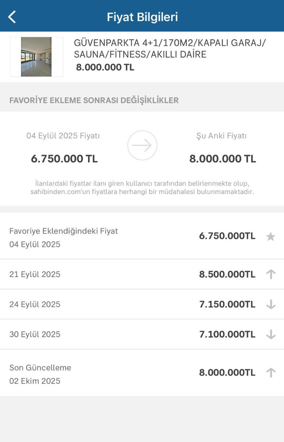Tap down arrow next to 7.100.000TL
Viewport: 284px width, 442px height.
point(271,334)
